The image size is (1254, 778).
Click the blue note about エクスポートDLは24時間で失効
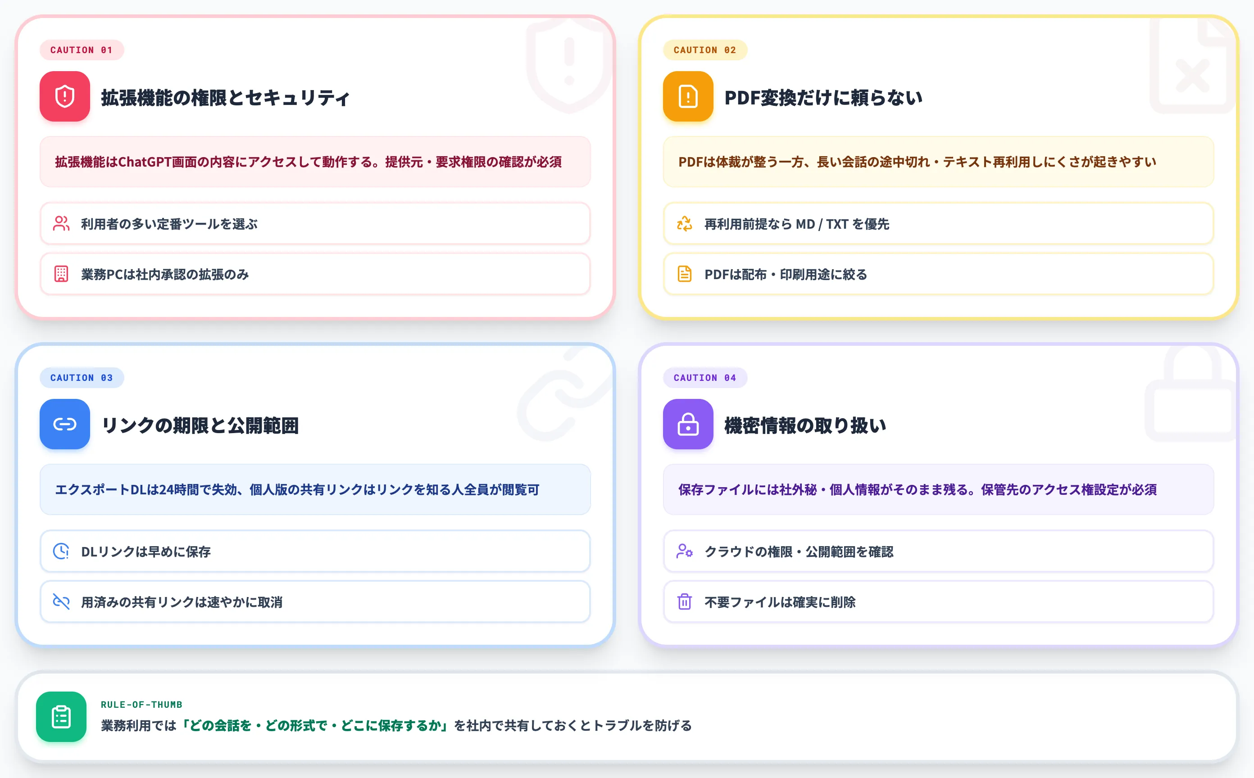coord(315,489)
